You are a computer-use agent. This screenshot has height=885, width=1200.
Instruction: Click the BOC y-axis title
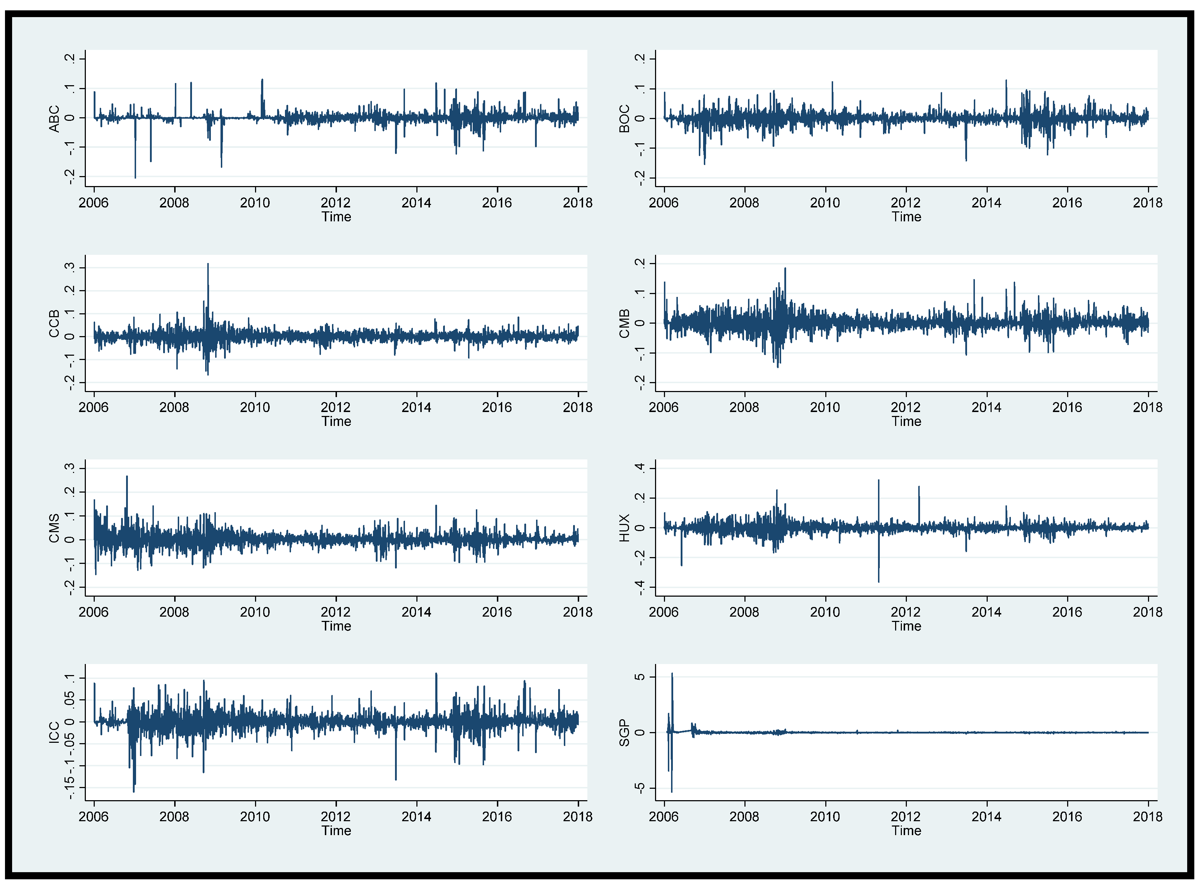(x=624, y=118)
